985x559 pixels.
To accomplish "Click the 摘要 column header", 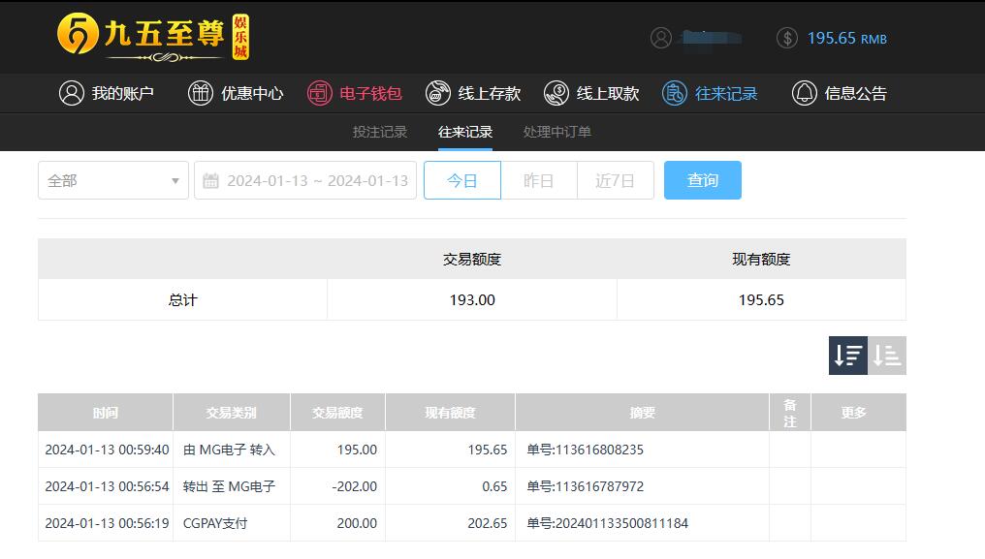I will (642, 413).
